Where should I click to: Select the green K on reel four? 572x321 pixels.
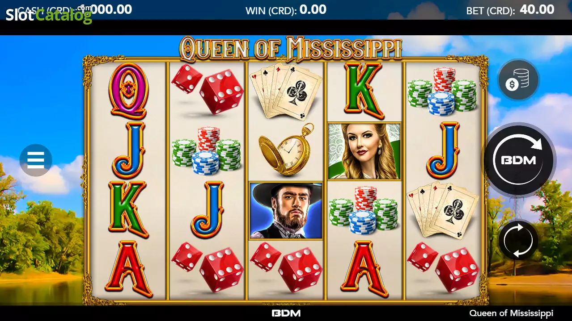364,91
